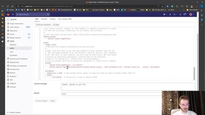Screen dimensions: 205x115
Task: Click the Bing sidebar icon
Action: point(202,6)
